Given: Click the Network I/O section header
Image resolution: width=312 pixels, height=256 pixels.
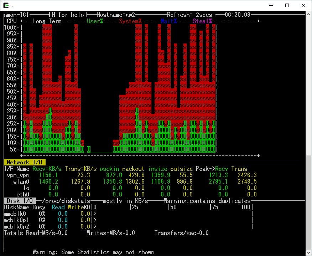Looking at the screenshot, I should click(25, 162).
